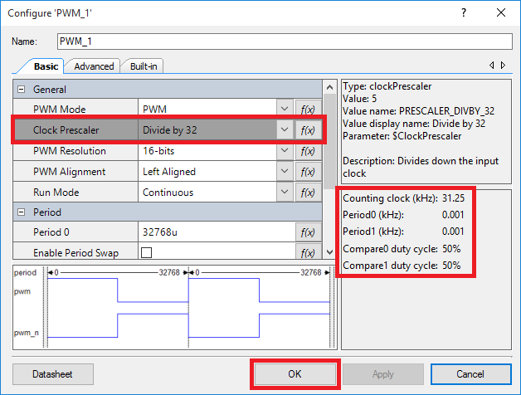Image resolution: width=521 pixels, height=395 pixels.
Task: Open f(x) expression for Run Mode
Action: click(309, 193)
